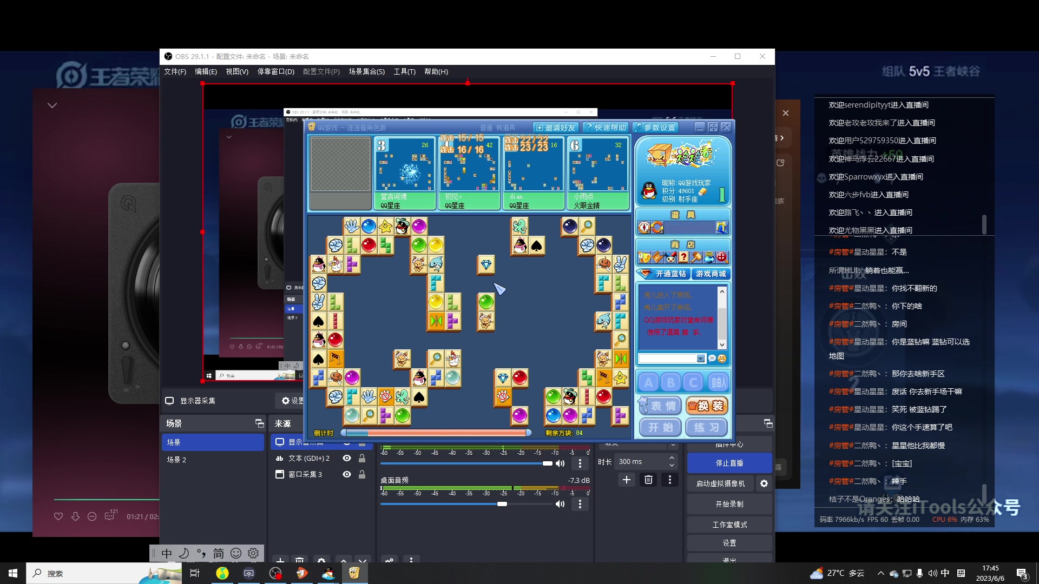Viewport: 1039px width, 584px height.
Task: Mute the 桌面音频 channel
Action: 560,504
